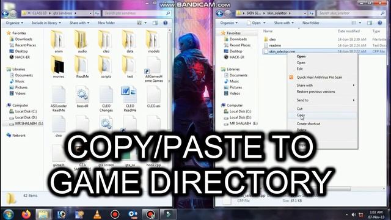Select the bass.dll file
391x220 pixels.
click(82, 97)
